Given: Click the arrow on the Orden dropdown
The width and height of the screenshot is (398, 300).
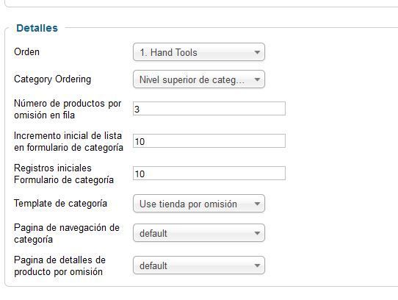Looking at the screenshot, I should click(257, 52).
